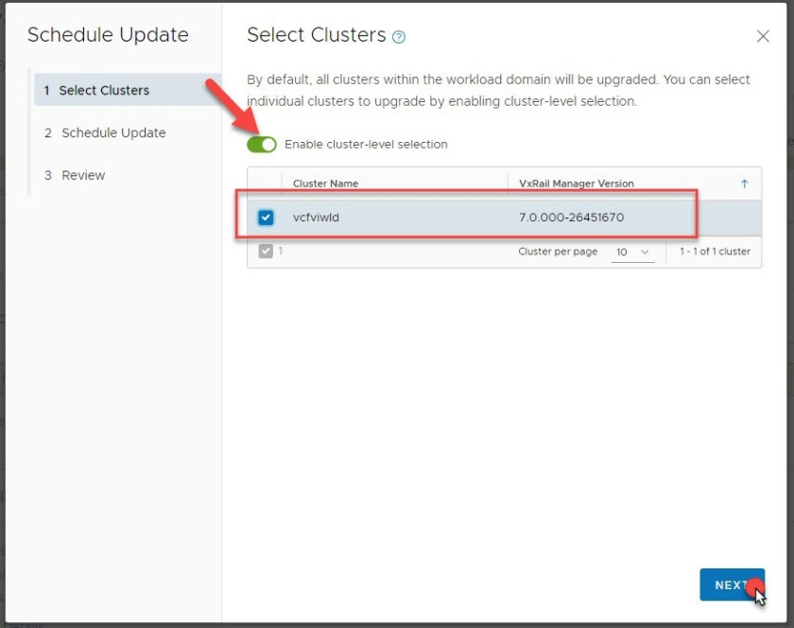The image size is (794, 628).
Task: Disable the cluster-level selection toggle
Action: (x=262, y=145)
